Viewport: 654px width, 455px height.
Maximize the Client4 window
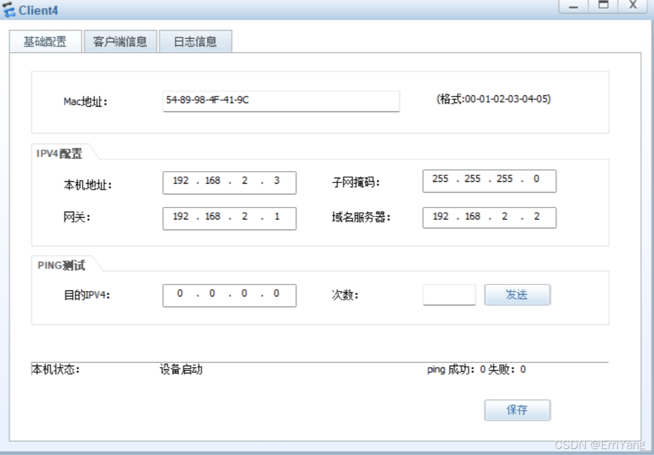[603, 6]
